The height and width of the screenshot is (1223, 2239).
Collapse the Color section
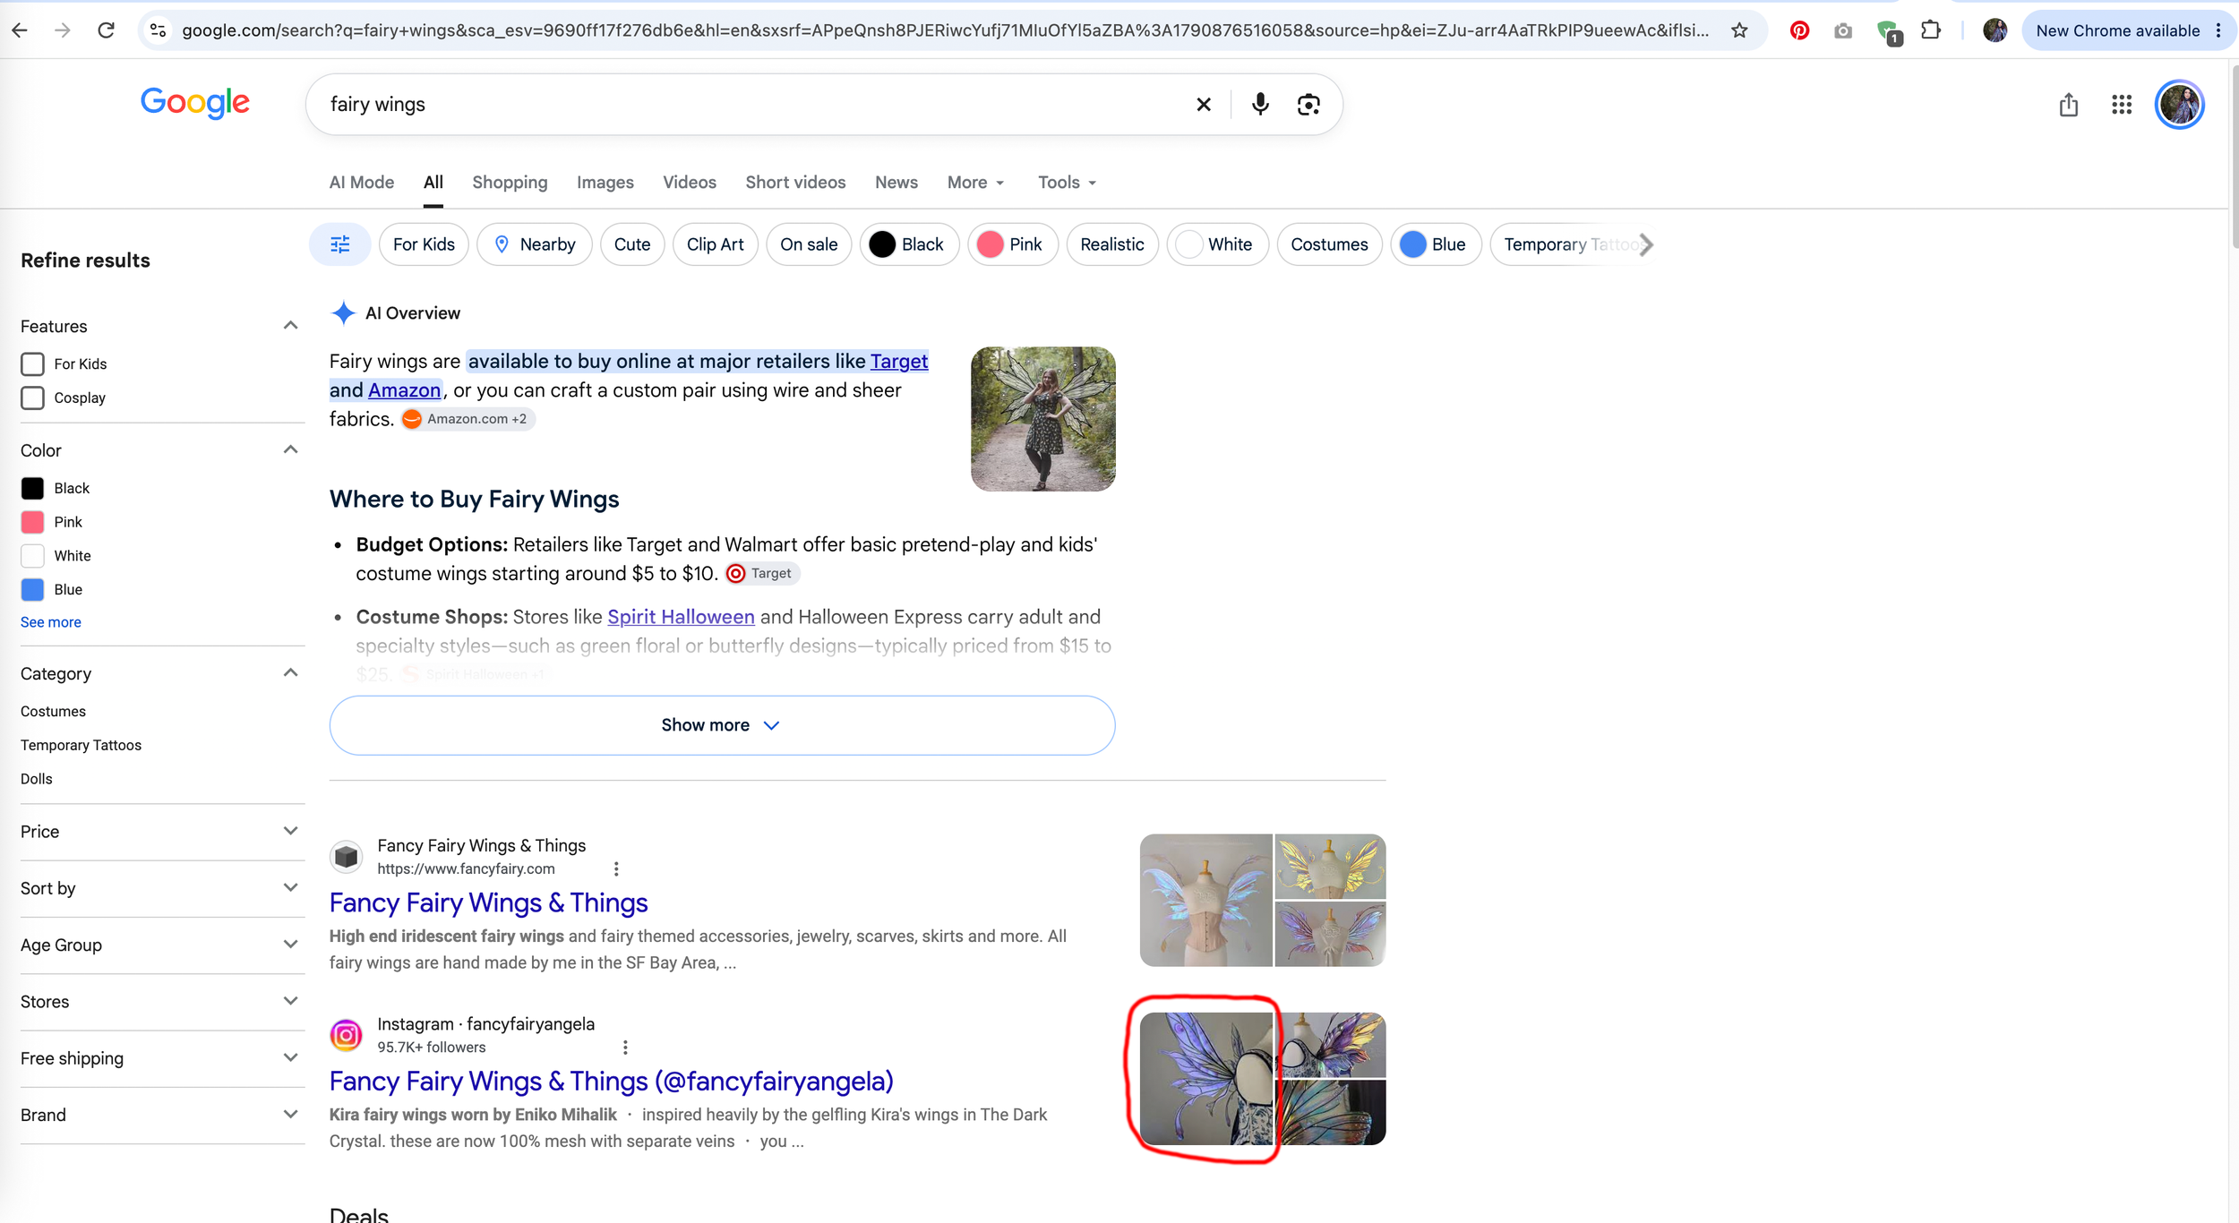[x=290, y=450]
